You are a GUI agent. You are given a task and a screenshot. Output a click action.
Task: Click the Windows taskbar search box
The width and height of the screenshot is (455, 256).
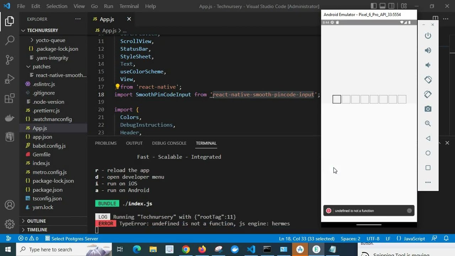point(64,249)
